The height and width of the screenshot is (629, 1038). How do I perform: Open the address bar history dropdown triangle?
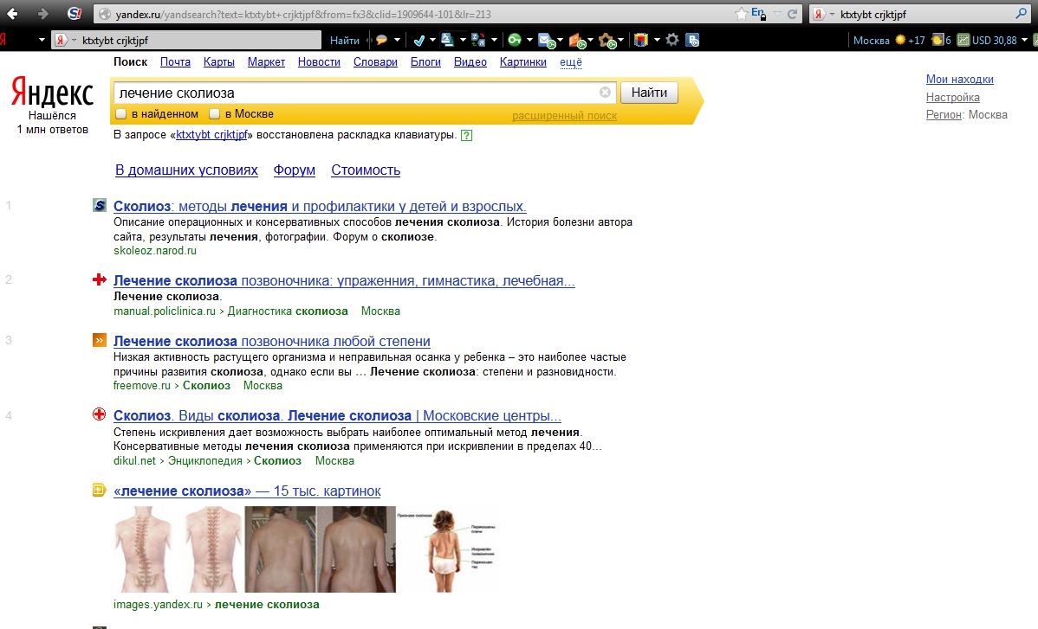coord(778,14)
